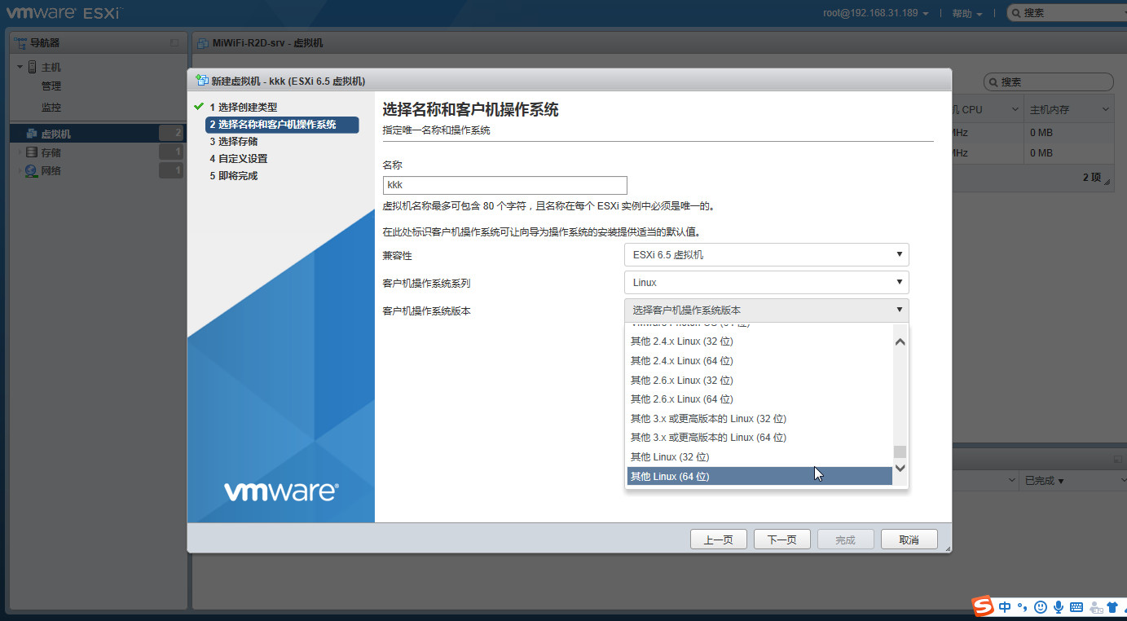The image size is (1127, 621).
Task: Collapse the host tree node arrow
Action: pos(20,67)
